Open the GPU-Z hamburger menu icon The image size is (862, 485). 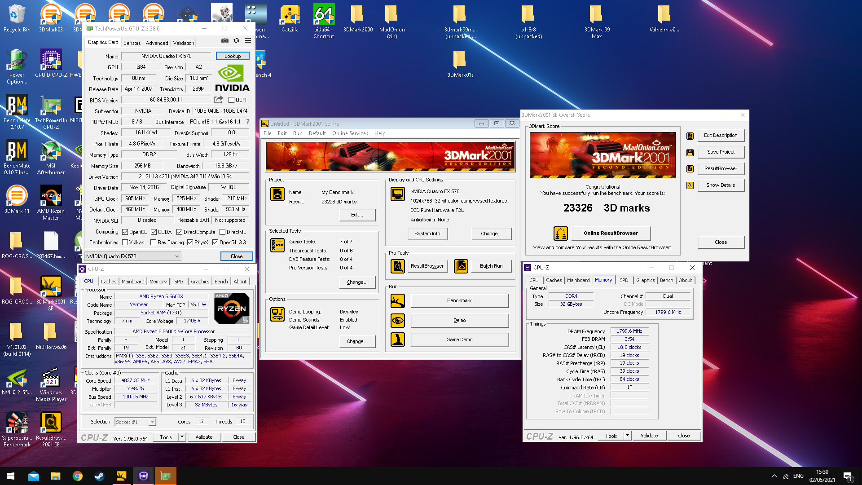click(248, 41)
